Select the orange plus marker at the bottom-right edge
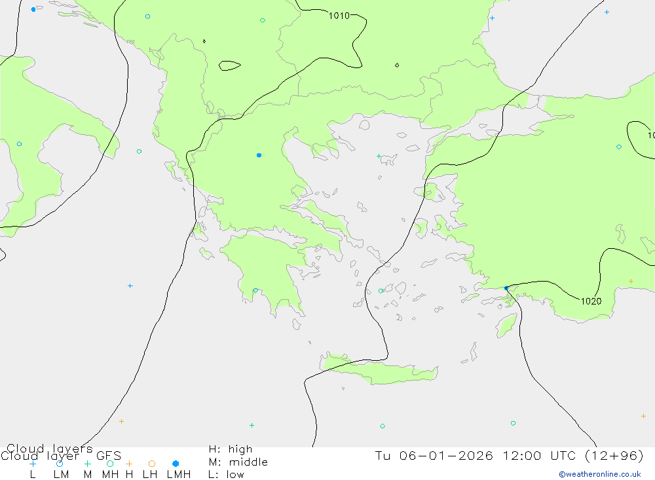 [x=643, y=416]
